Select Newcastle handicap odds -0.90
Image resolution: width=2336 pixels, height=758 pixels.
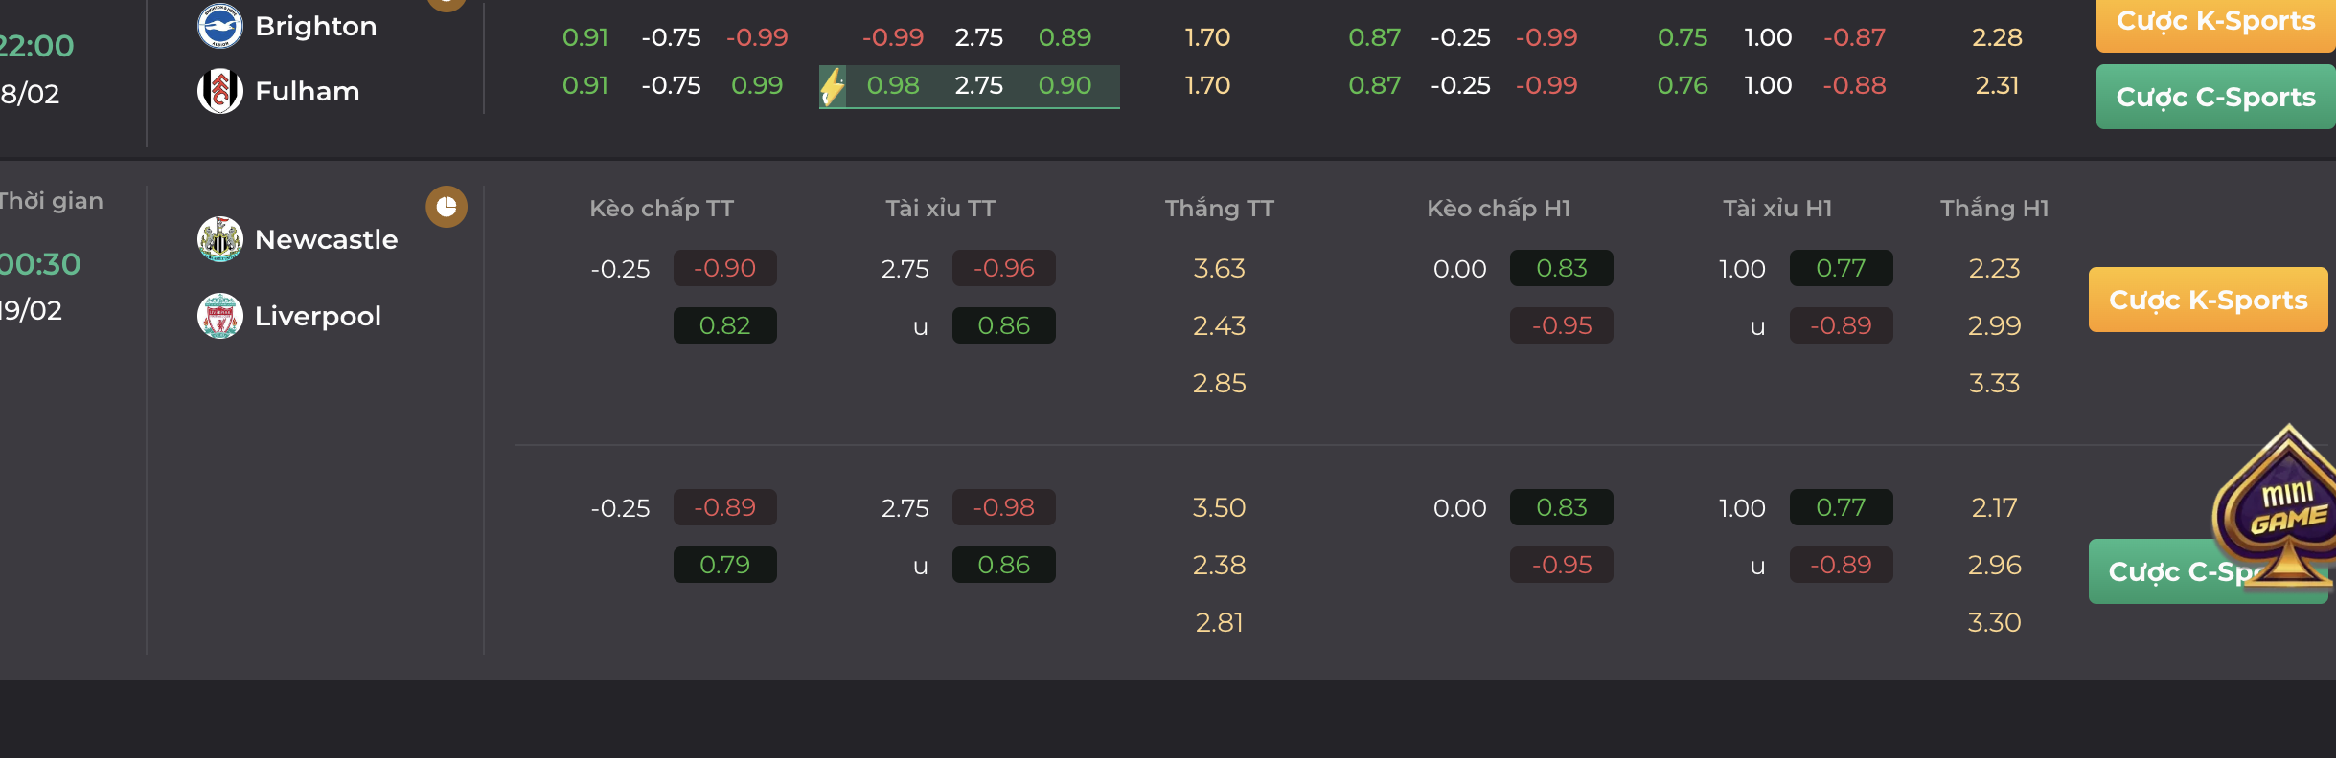(725, 268)
